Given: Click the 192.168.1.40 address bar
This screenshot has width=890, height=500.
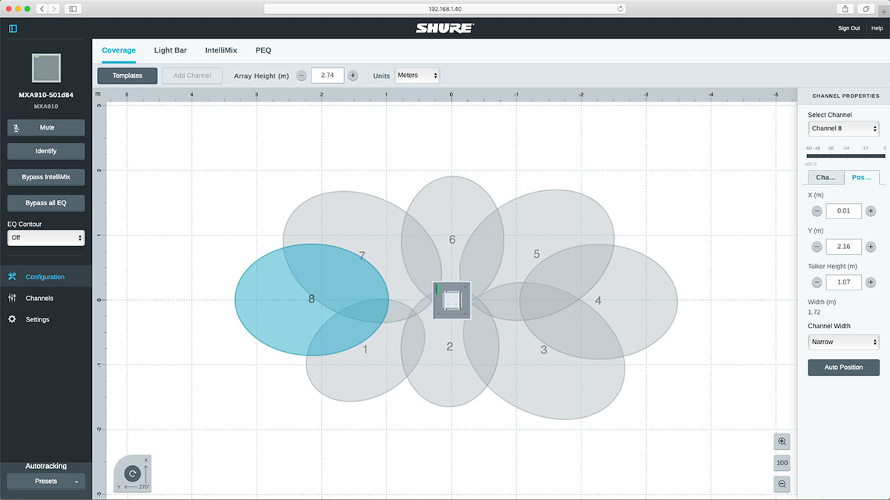Looking at the screenshot, I should (445, 8).
